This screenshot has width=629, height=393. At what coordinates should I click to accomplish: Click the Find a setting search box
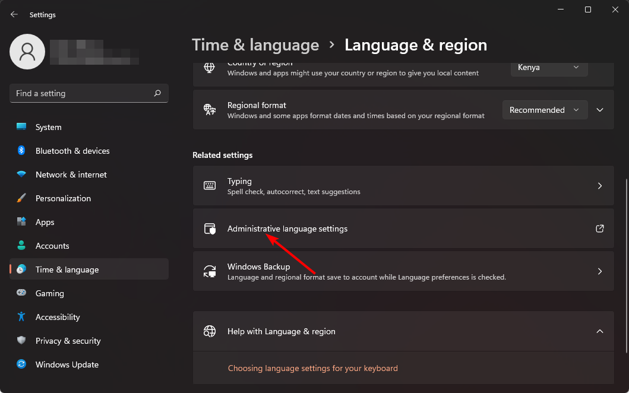pyautogui.click(x=82, y=93)
